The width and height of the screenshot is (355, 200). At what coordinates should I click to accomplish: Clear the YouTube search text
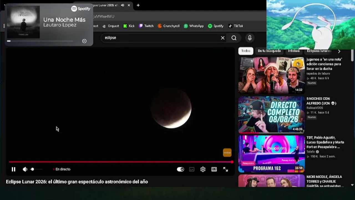[x=223, y=38]
